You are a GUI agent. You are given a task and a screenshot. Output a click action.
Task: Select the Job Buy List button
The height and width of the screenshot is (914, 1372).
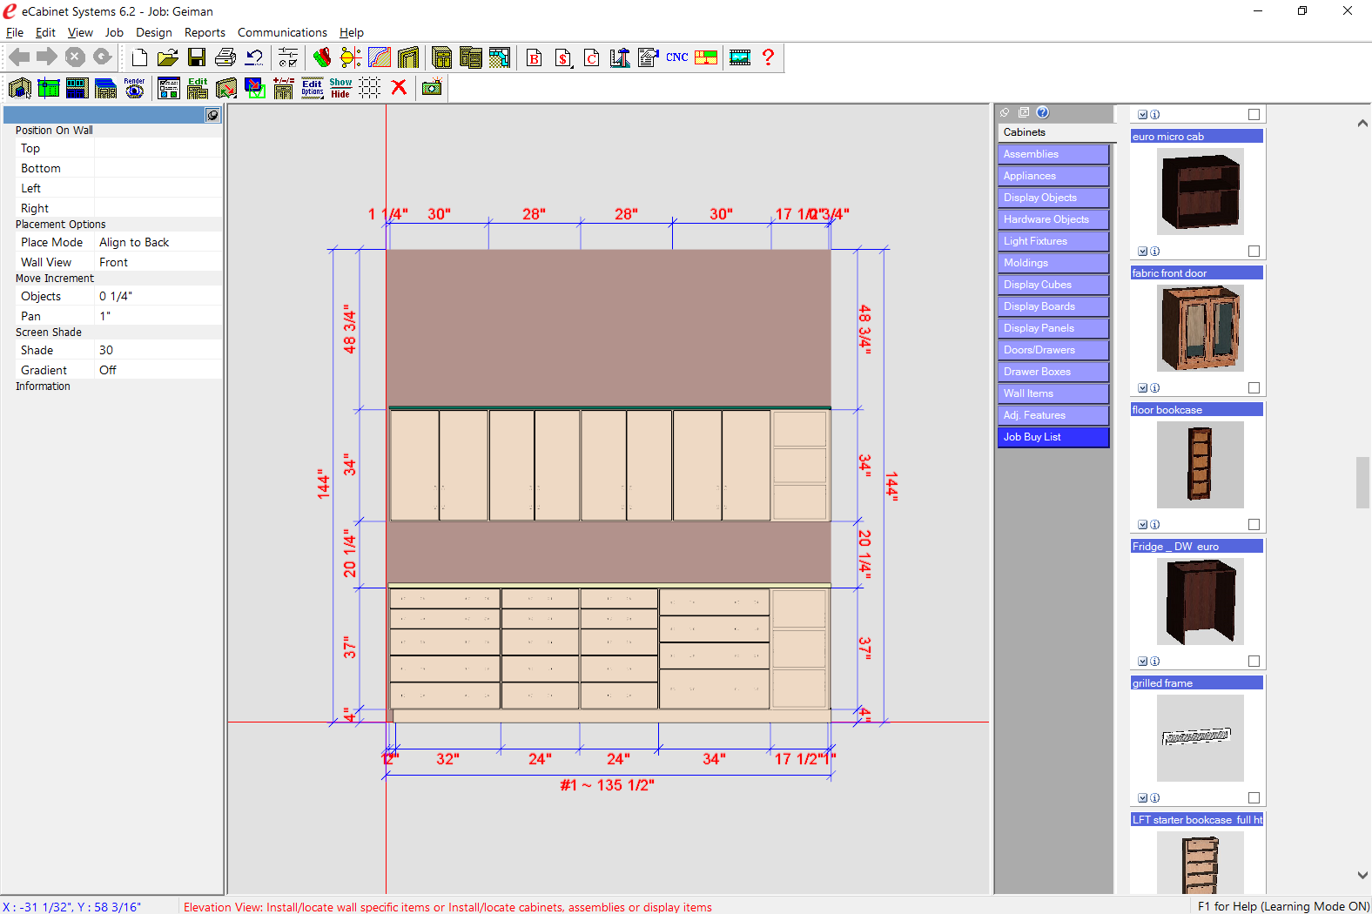1053,437
